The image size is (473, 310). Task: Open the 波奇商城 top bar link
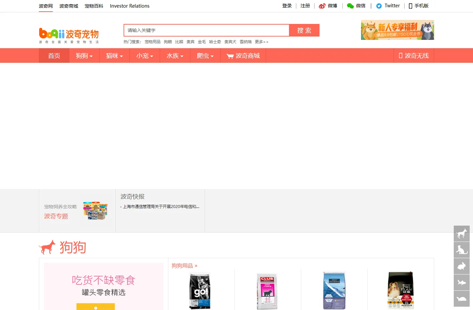69,6
